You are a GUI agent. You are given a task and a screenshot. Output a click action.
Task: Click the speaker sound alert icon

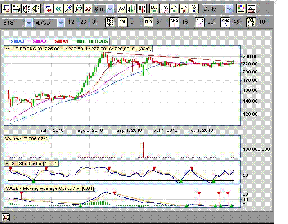pos(36,9)
